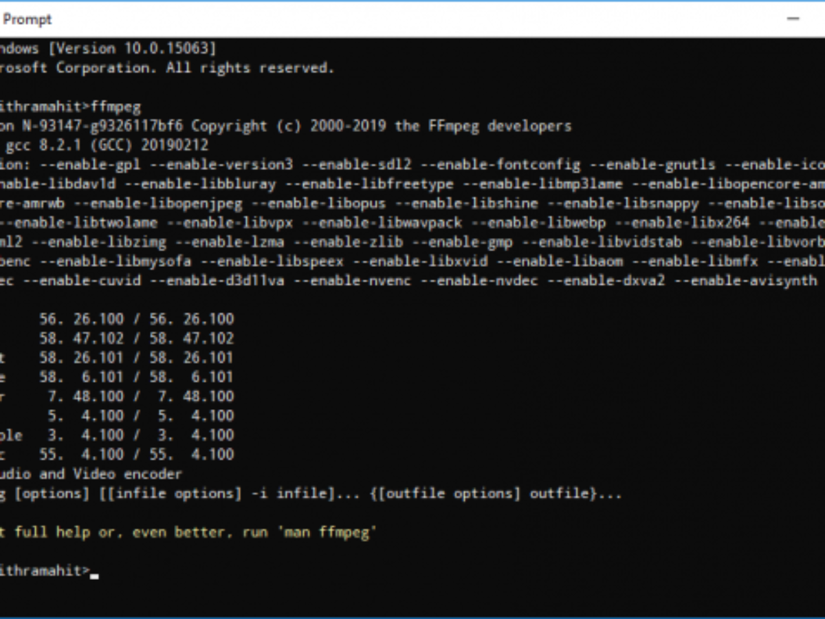
Task: Click the "--enable-libmfx" flag
Action: [694, 261]
